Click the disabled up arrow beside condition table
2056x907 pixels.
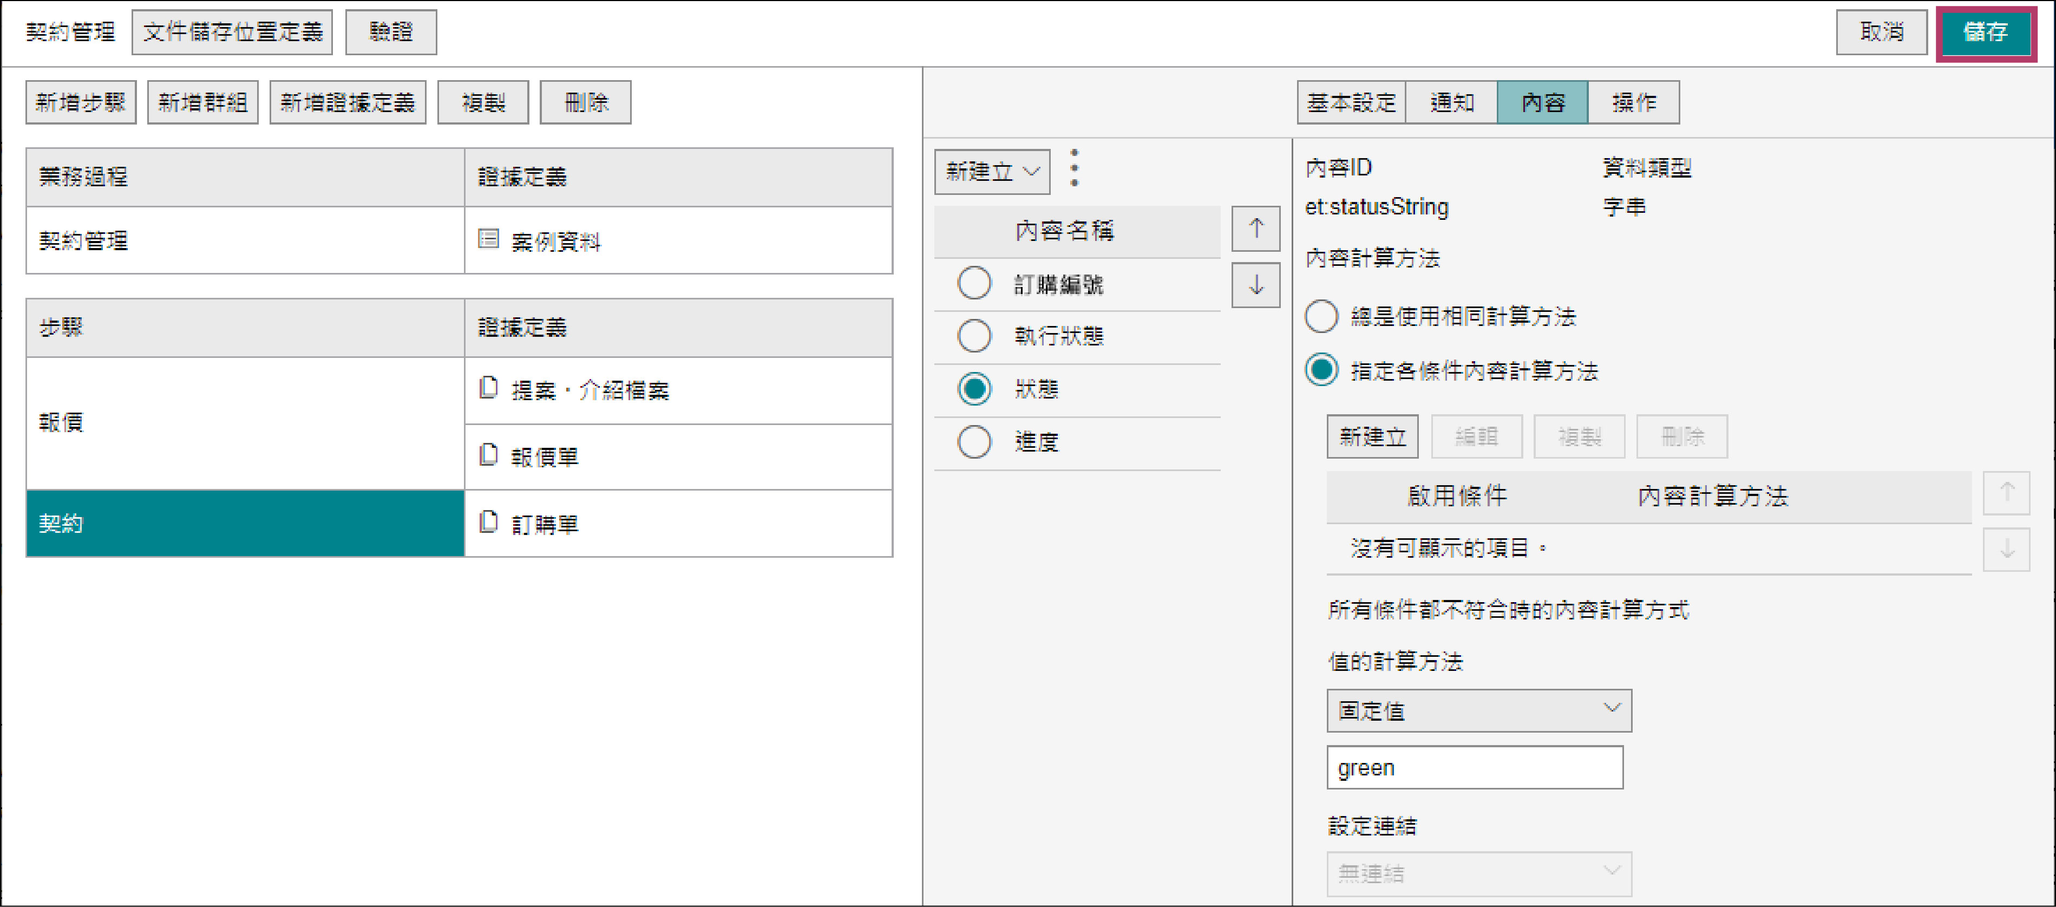tap(2007, 493)
